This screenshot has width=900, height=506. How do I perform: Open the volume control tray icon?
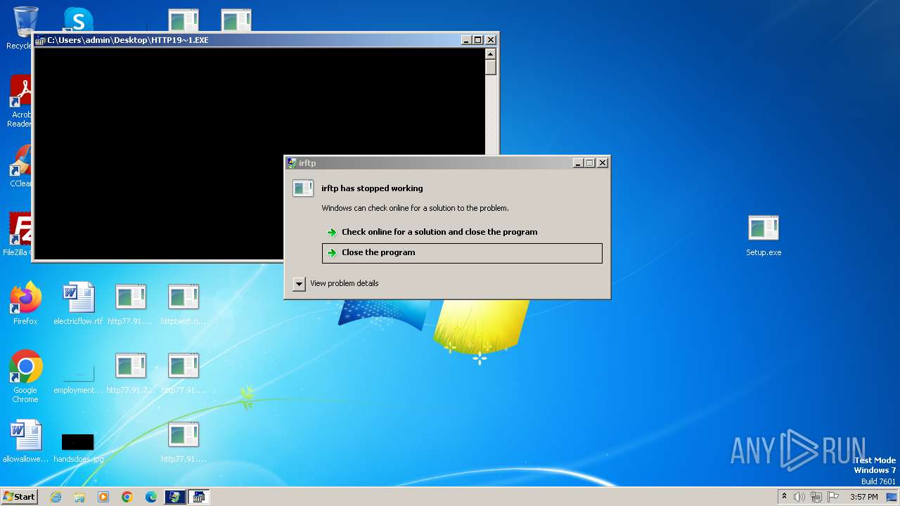[x=799, y=497]
